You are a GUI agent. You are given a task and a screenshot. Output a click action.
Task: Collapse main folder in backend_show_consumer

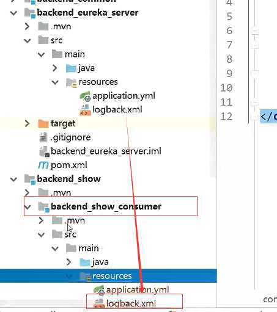55,249
